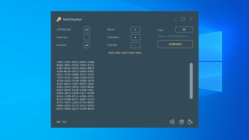Viewport: 249px width, 140px height.
Task: Copy the generated keys with the clipboard icon
Action: point(182,122)
